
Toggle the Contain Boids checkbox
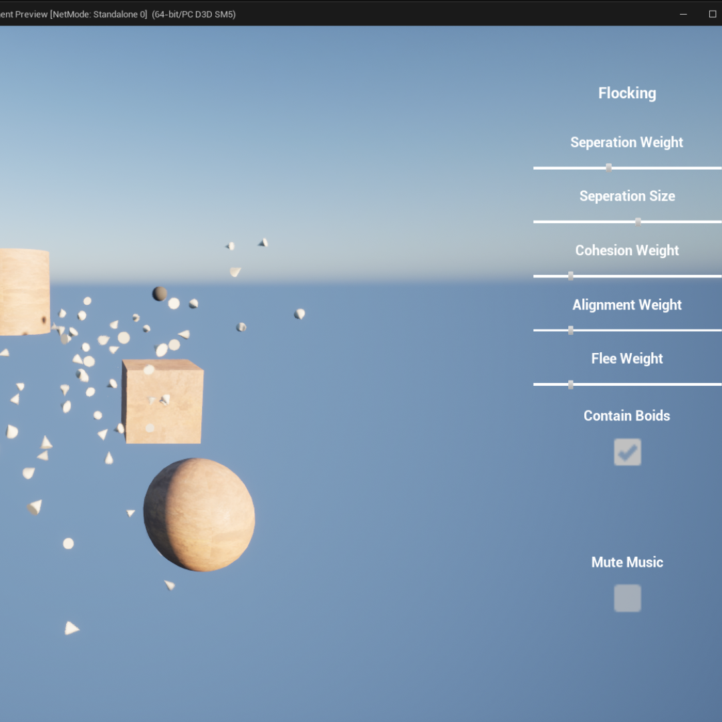[627, 453]
